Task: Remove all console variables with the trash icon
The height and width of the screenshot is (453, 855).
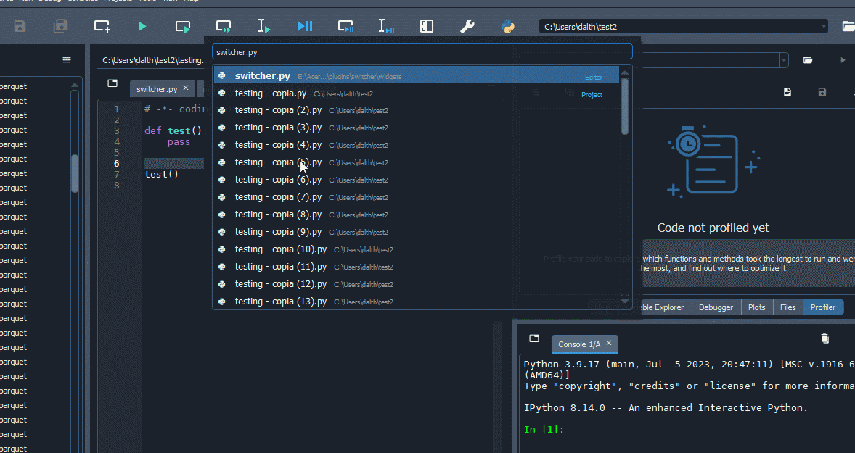Action: pos(825,338)
